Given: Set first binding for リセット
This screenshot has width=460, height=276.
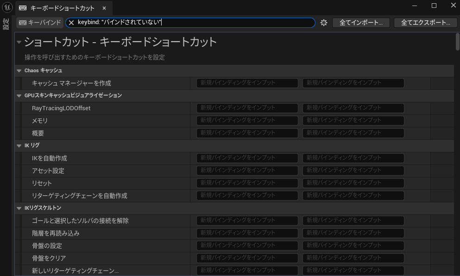Looking at the screenshot, I should point(247,183).
